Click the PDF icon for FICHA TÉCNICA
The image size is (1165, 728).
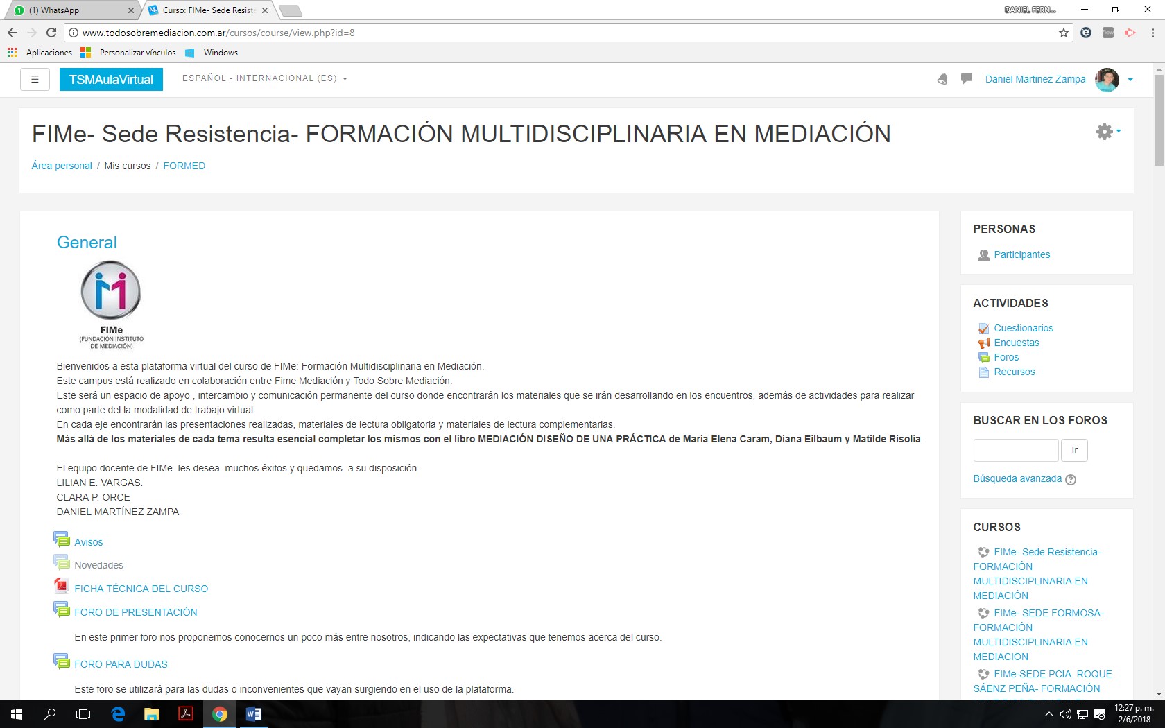(x=62, y=587)
